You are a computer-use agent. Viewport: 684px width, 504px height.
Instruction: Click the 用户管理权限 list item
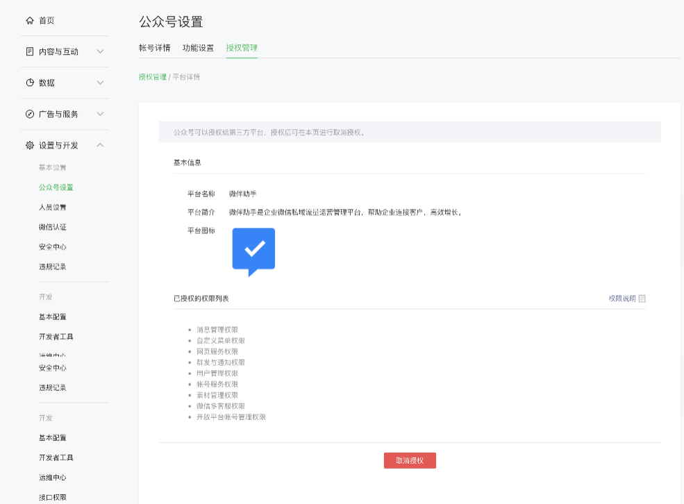[217, 373]
